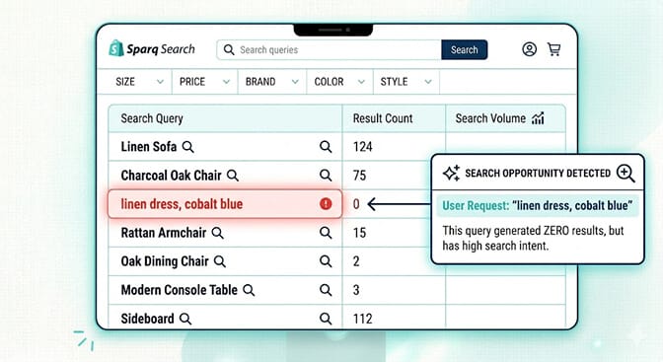Viewport: 663px width, 362px height.
Task: Click the magnifier next to Charcoal Oak Chair text
Action: click(233, 175)
